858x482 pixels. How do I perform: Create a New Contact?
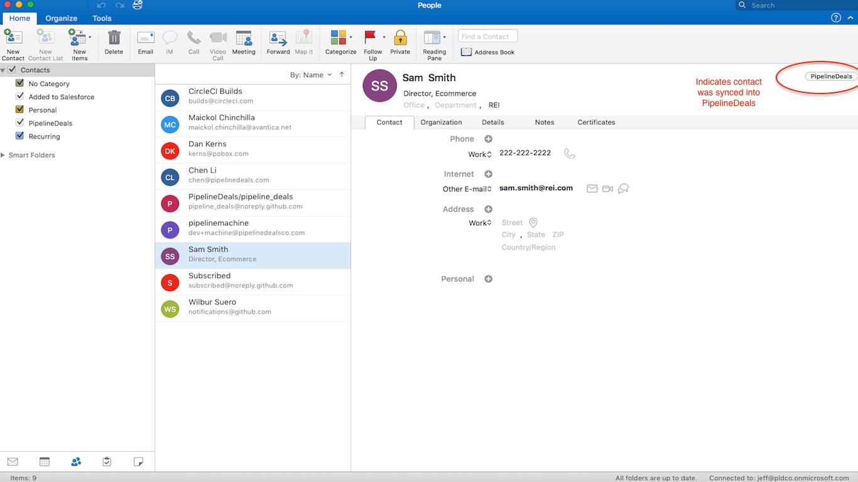pyautogui.click(x=13, y=45)
